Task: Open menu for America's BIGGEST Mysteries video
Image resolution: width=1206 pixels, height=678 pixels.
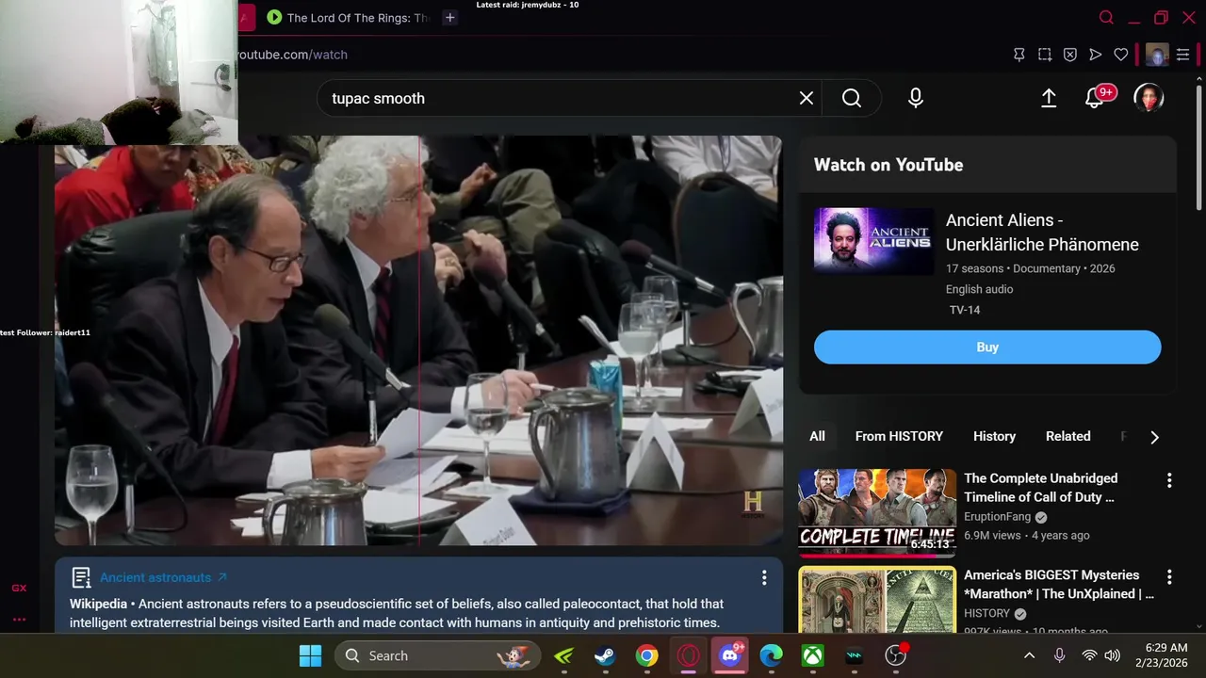Action: tap(1169, 576)
